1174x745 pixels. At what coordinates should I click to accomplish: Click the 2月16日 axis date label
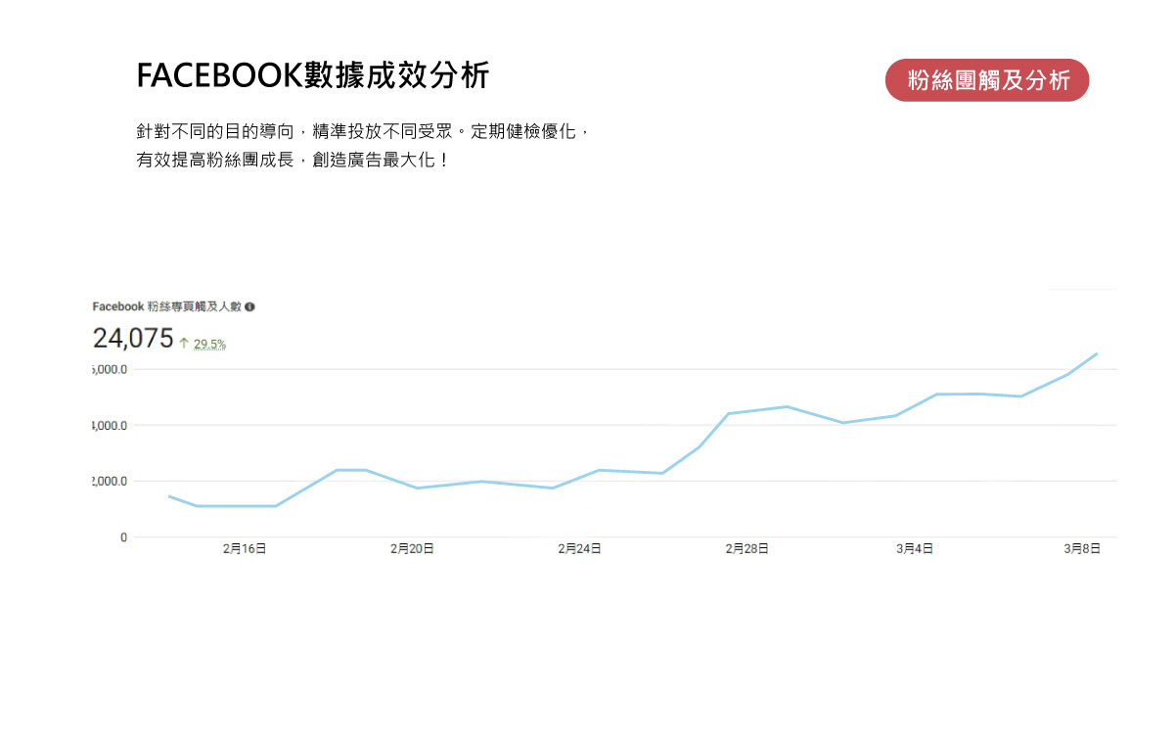[245, 549]
